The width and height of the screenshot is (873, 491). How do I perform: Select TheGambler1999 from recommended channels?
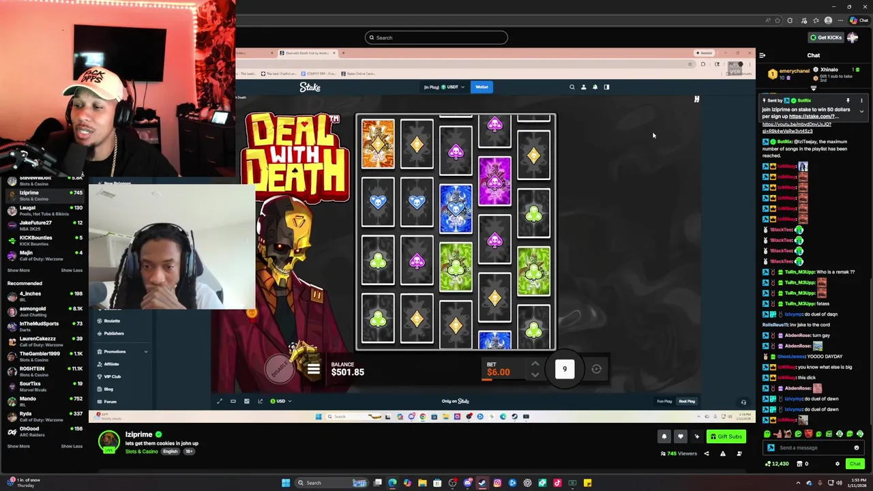click(44, 356)
